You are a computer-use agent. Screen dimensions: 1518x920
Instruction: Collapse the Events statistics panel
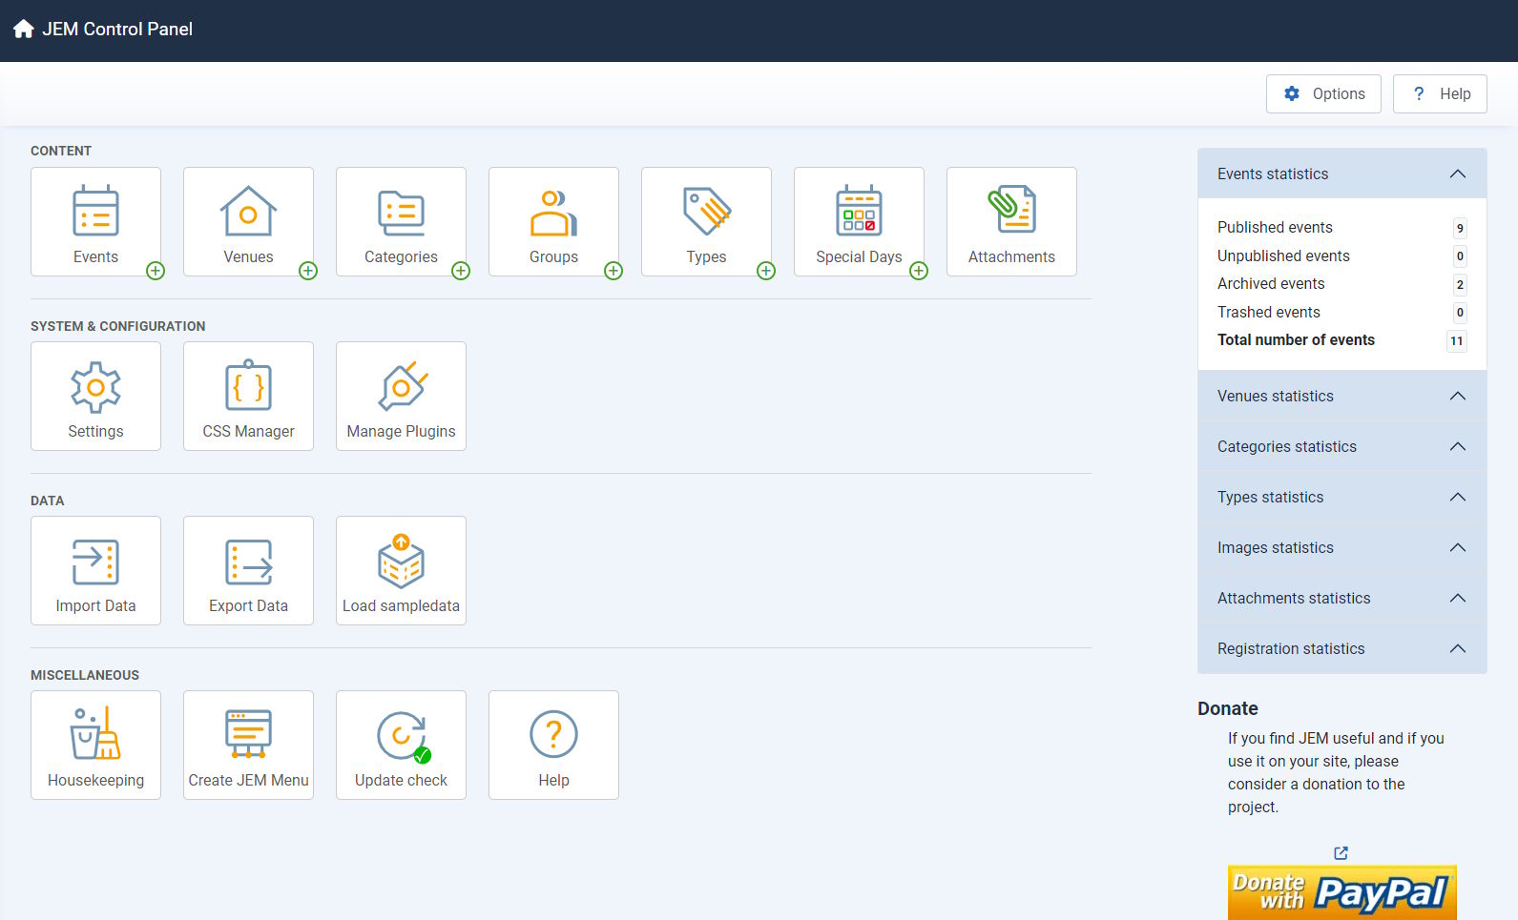(1341, 174)
